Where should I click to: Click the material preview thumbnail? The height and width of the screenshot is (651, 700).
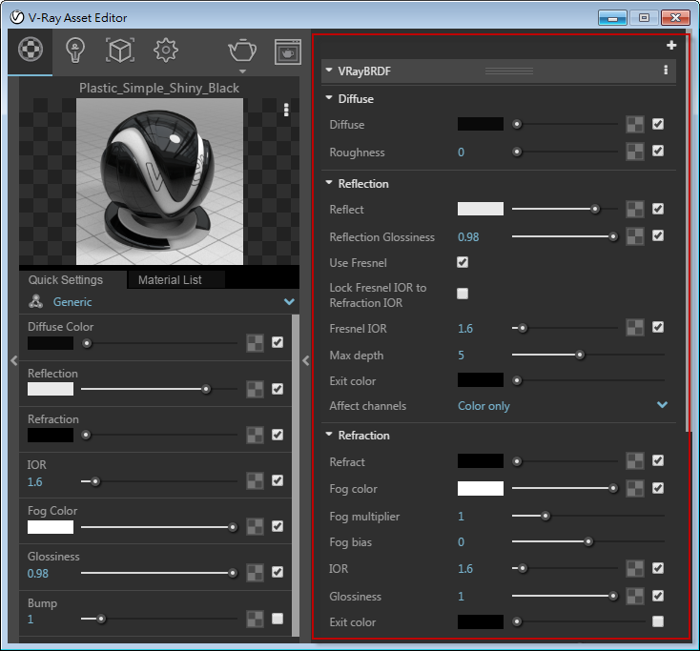161,181
